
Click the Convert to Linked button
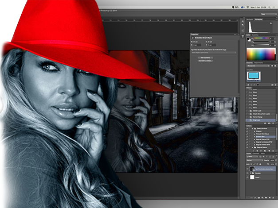(205, 61)
